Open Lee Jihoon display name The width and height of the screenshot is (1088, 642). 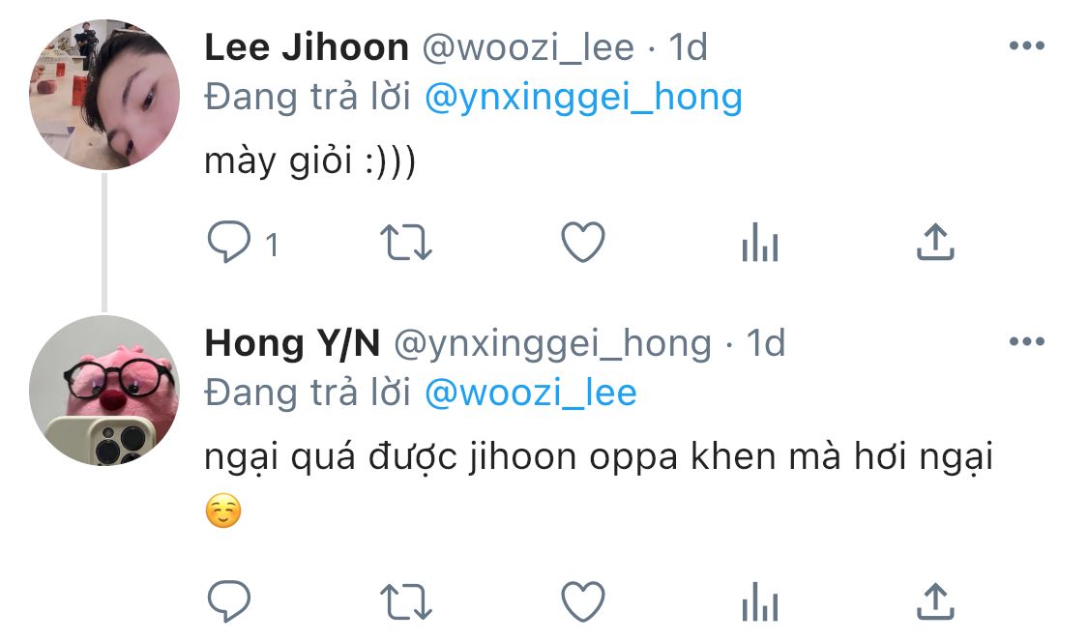(306, 47)
